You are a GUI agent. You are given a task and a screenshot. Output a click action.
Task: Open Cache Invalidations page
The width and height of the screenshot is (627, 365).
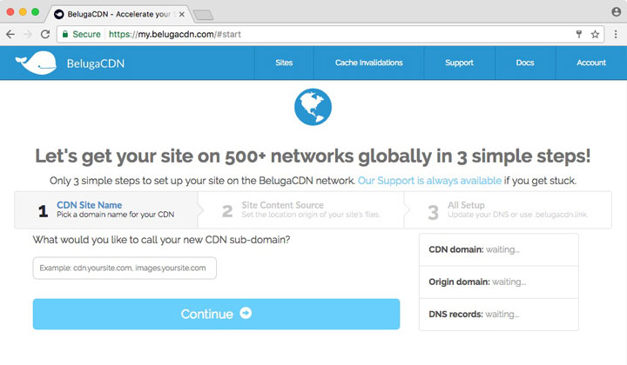pyautogui.click(x=368, y=63)
